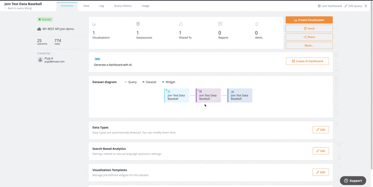Click the MY REST API datasource cloud icon

tap(39, 29)
